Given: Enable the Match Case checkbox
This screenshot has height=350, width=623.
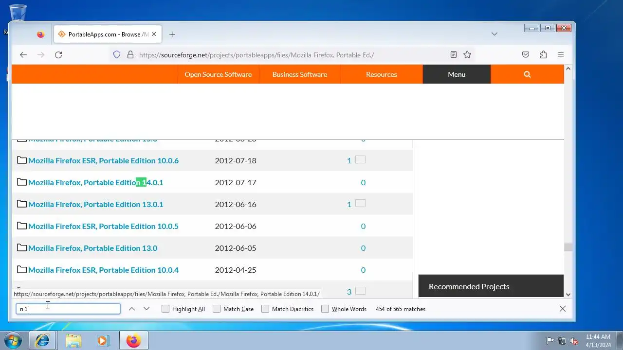Looking at the screenshot, I should point(217,309).
